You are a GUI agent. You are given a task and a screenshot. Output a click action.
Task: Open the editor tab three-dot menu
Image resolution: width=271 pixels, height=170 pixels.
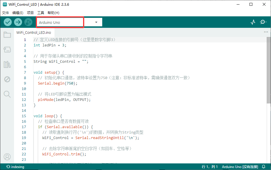[266, 32]
